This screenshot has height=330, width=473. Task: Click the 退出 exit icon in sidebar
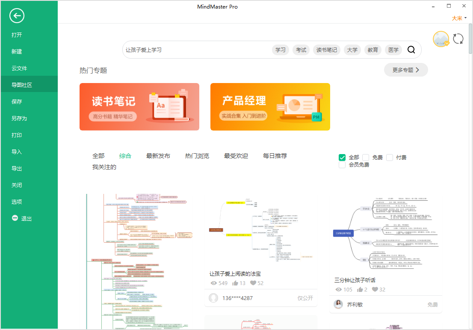pyautogui.click(x=15, y=218)
